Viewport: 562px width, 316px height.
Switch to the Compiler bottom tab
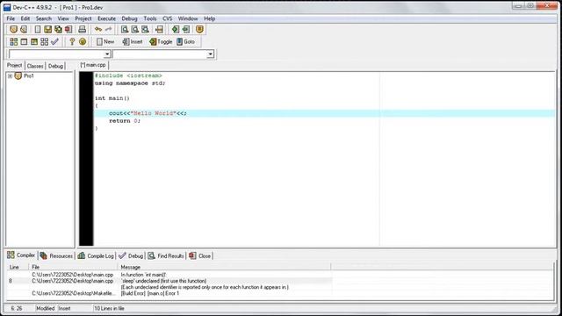tap(21, 255)
